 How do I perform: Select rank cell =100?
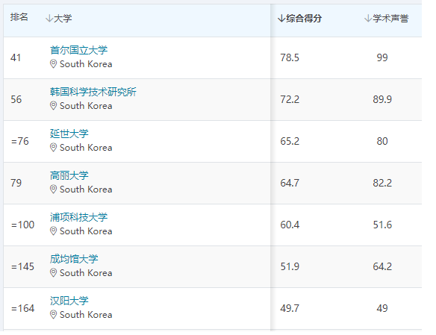pos(22,225)
